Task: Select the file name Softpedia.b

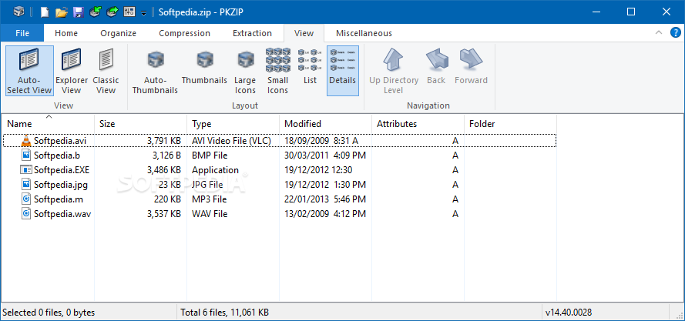Action: [57, 155]
